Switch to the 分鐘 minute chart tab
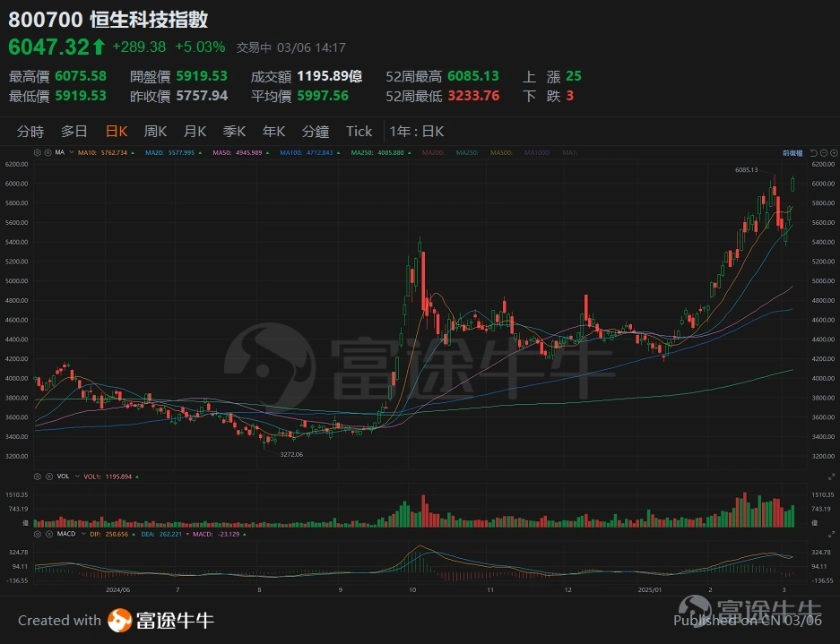840x644 pixels. click(x=316, y=131)
